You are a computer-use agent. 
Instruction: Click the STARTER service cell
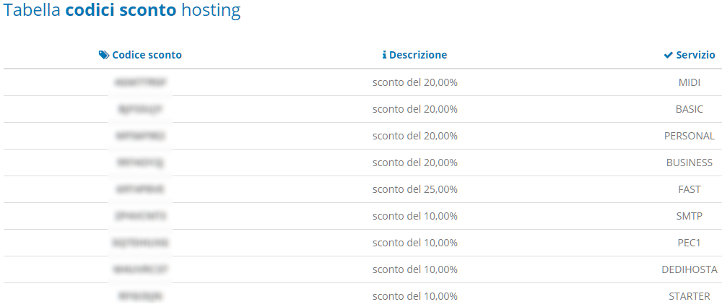[x=690, y=296]
